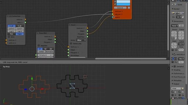Enable cup V in UV Connection node
The width and height of the screenshot is (188, 105).
coord(20,31)
